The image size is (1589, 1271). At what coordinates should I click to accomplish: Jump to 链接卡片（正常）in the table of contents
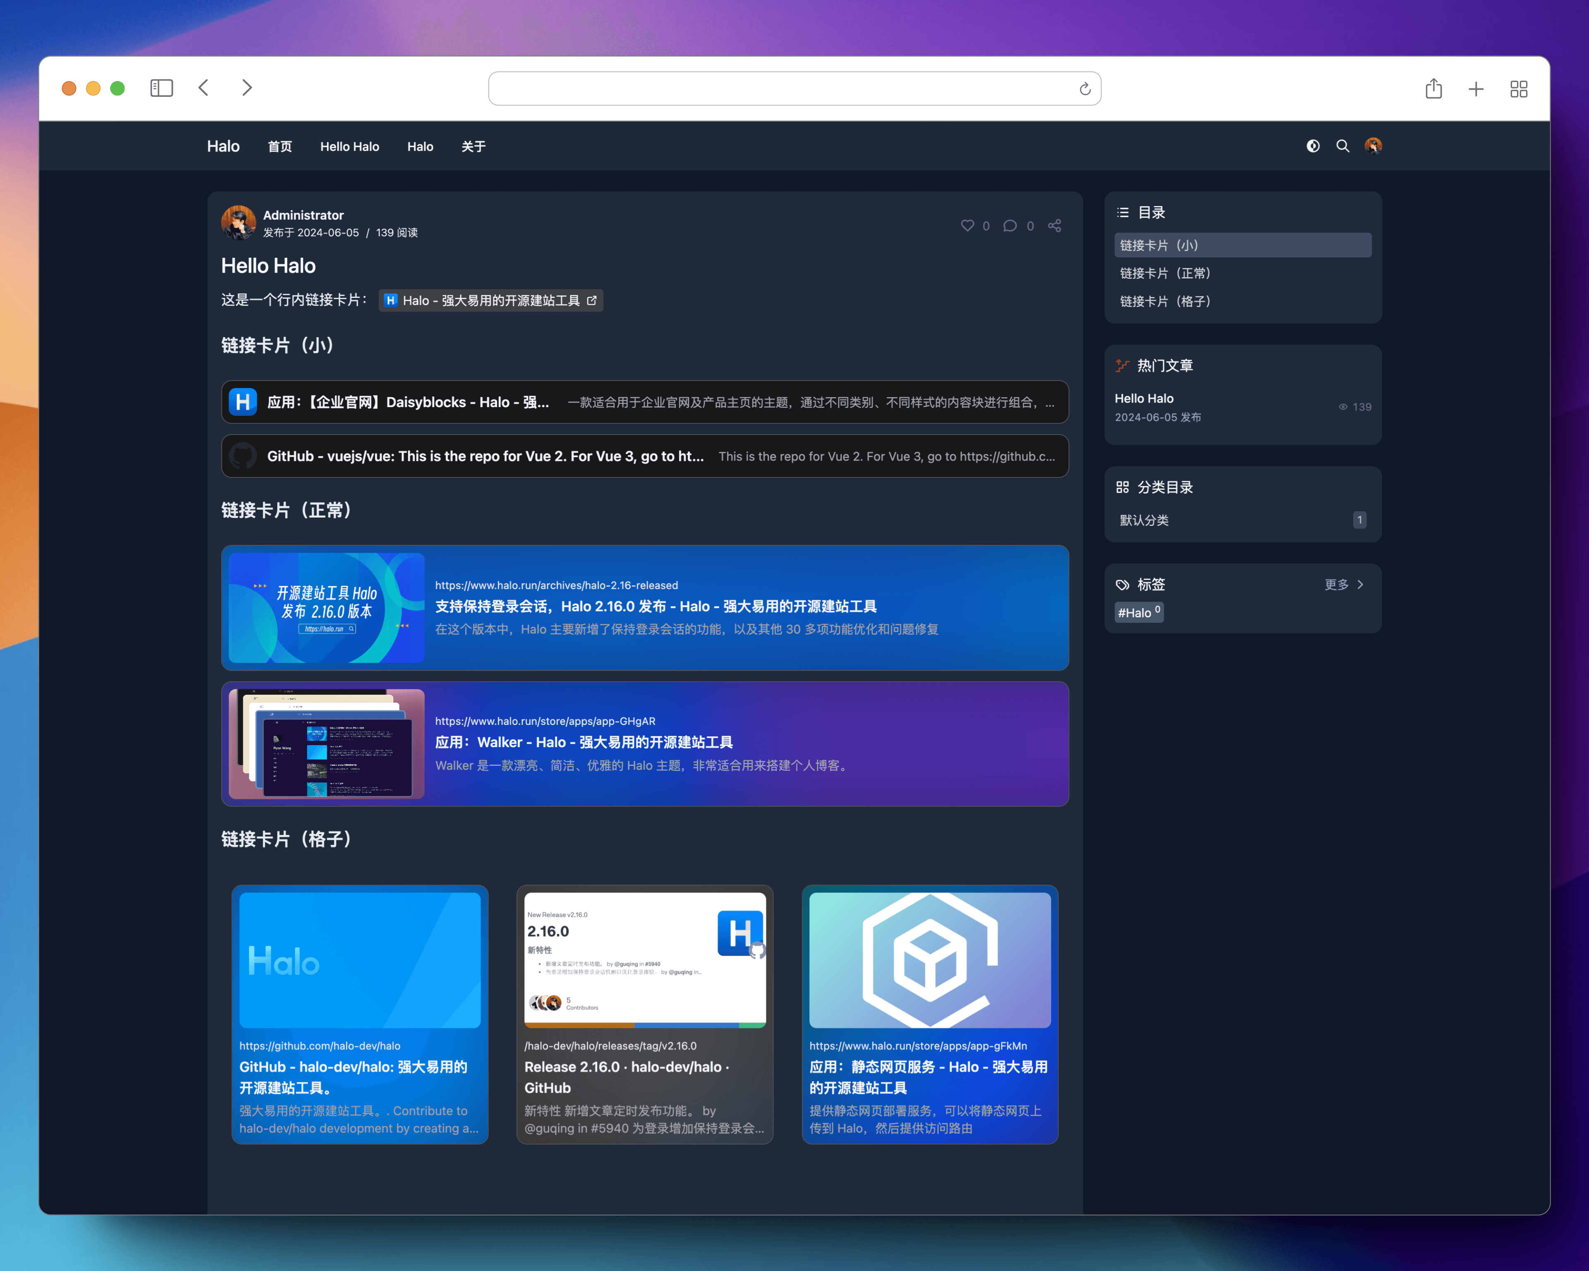click(x=1165, y=273)
